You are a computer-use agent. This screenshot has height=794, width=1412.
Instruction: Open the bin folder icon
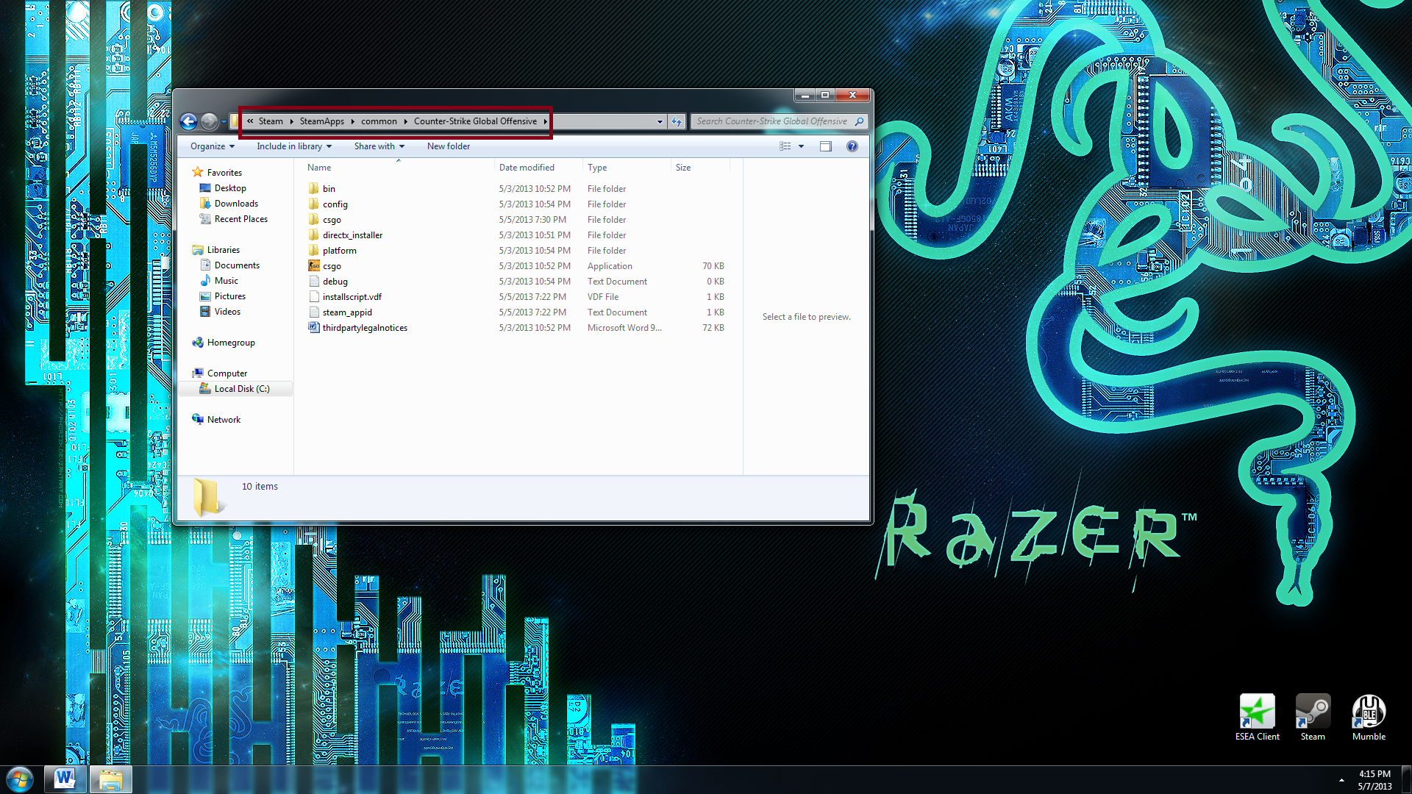click(x=314, y=189)
